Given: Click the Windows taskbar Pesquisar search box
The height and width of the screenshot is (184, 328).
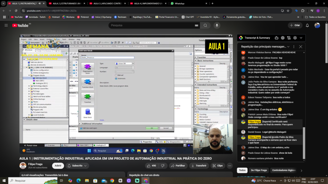Looking at the screenshot, I should pos(33,181).
